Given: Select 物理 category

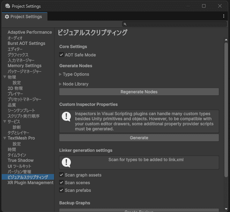Looking at the screenshot, I should [x=12, y=77].
